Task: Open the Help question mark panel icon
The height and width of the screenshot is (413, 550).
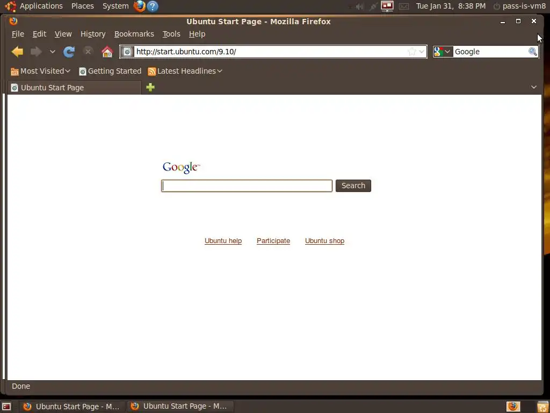Action: tap(152, 6)
